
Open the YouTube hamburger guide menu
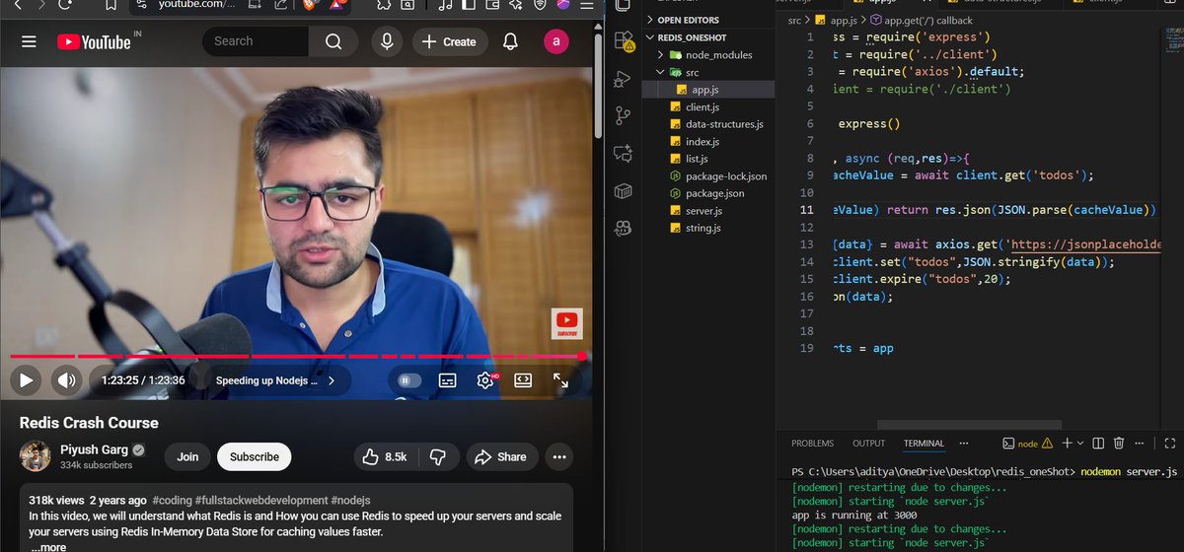point(29,41)
